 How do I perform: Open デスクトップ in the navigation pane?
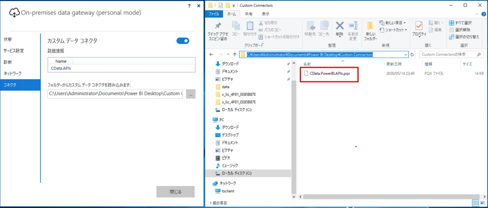[230, 135]
